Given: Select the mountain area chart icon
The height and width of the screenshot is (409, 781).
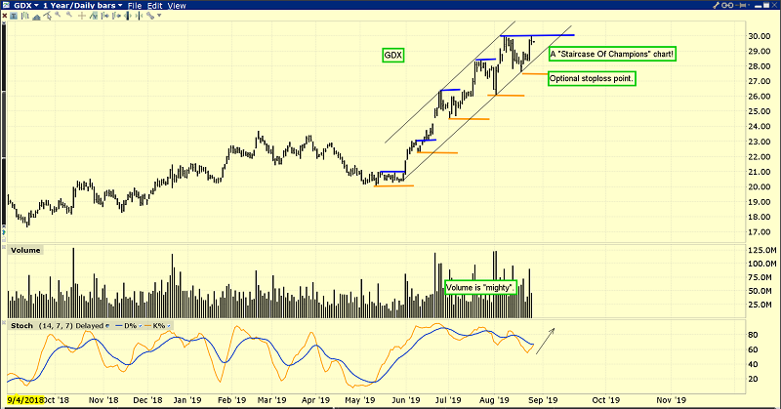Looking at the screenshot, I should coord(36,17).
